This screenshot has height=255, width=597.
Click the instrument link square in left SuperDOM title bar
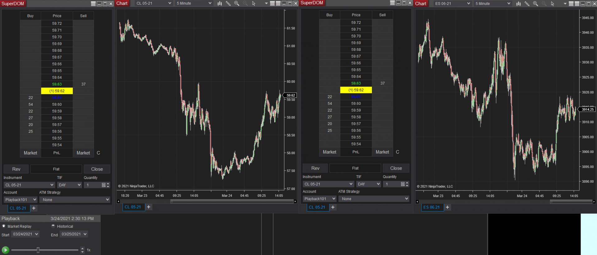pyautogui.click(x=93, y=3)
